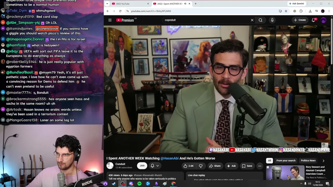Viewport: 333px width, 187px height.
Task: Open Discord from the taskbar
Action: [x=131, y=184]
